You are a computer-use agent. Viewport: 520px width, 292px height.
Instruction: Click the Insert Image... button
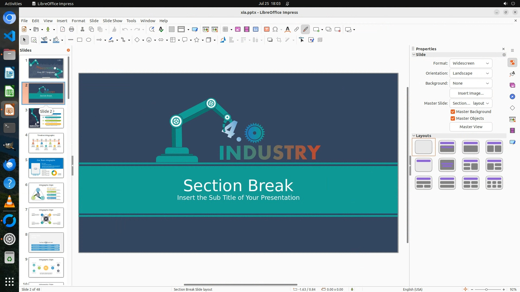pos(471,93)
